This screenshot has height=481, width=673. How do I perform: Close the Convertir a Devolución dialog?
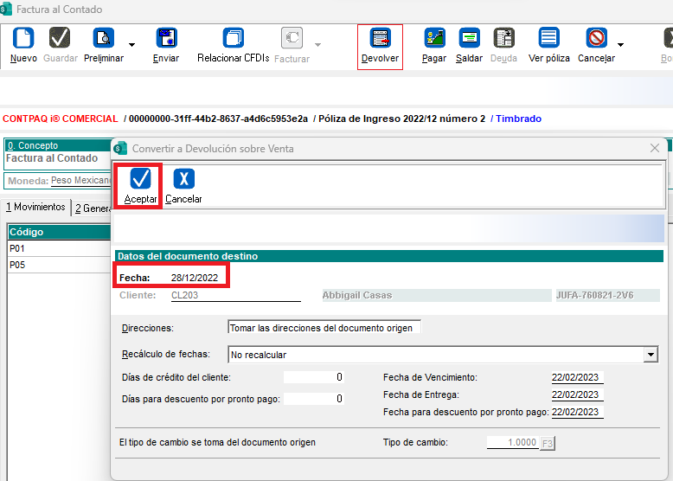655,148
